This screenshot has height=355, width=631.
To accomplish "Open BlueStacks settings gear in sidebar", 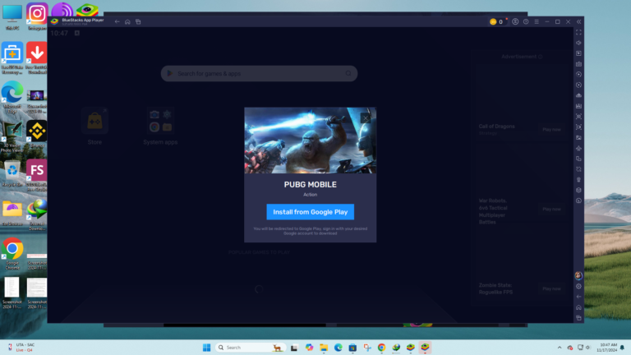I will click(578, 286).
